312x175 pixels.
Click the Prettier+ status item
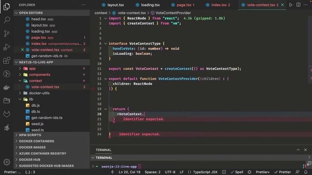point(263,172)
